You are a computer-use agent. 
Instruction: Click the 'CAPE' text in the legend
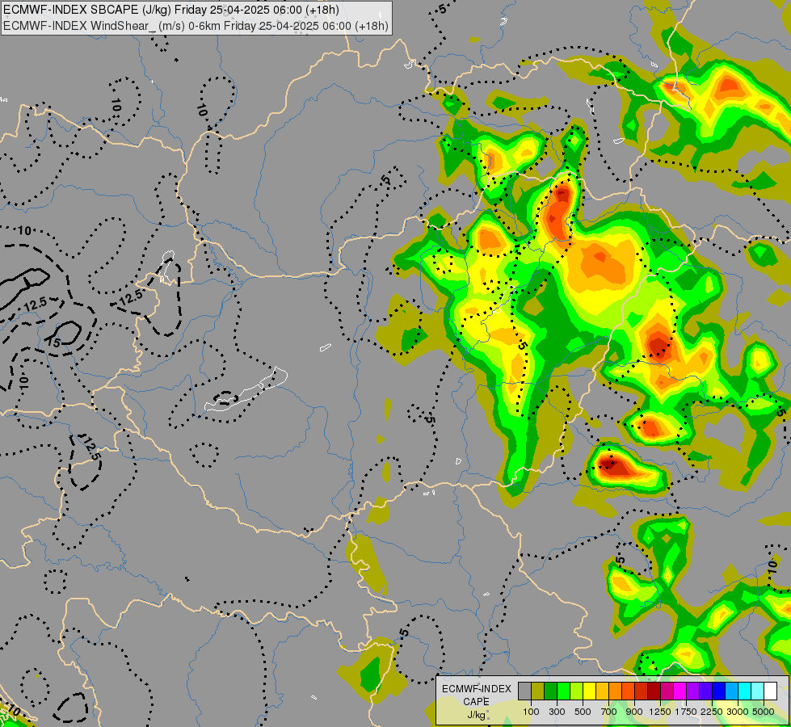(476, 702)
